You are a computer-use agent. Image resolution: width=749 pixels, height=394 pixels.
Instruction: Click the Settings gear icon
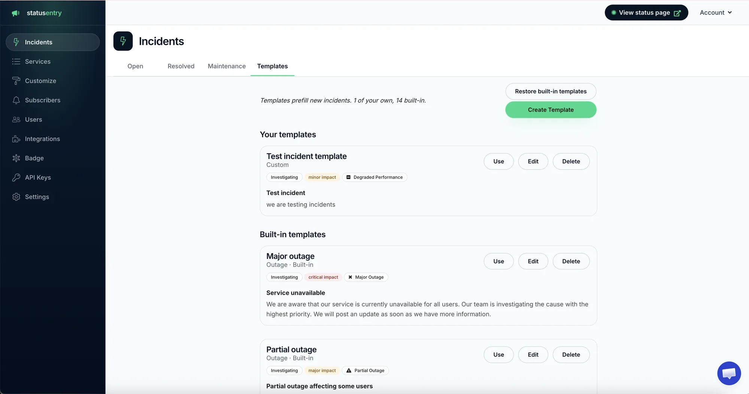click(16, 197)
